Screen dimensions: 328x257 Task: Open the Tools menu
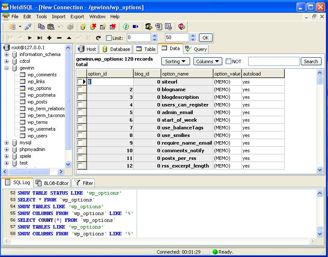tap(42, 17)
